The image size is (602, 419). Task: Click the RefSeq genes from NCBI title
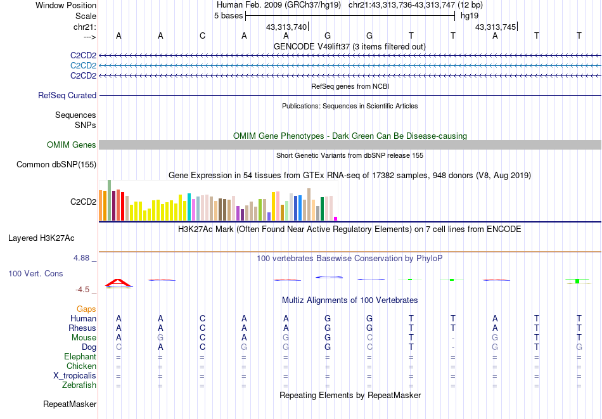point(350,86)
